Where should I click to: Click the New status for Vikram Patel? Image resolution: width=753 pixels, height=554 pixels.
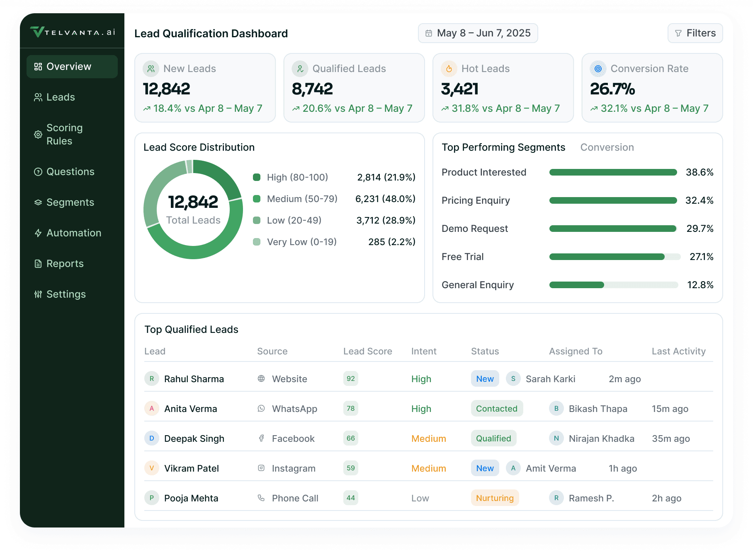point(485,468)
